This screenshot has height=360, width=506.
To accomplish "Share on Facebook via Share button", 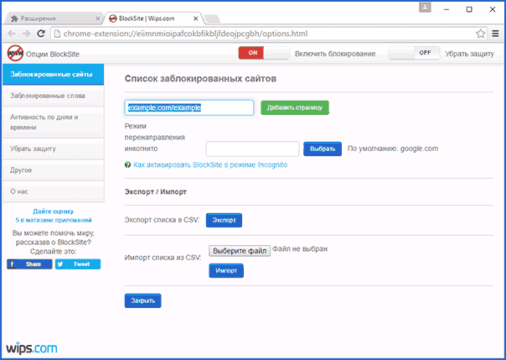I will pyautogui.click(x=29, y=264).
